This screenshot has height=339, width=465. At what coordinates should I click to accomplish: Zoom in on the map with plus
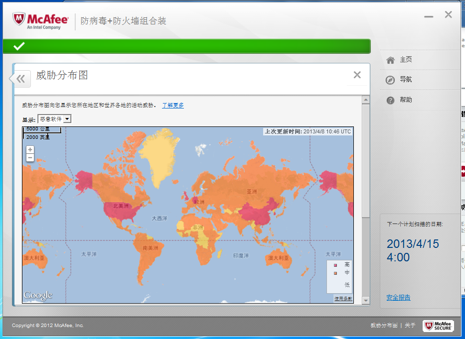point(30,149)
